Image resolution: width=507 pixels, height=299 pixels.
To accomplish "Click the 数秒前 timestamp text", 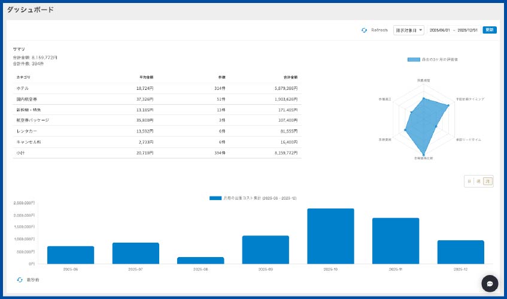I will click(x=33, y=280).
